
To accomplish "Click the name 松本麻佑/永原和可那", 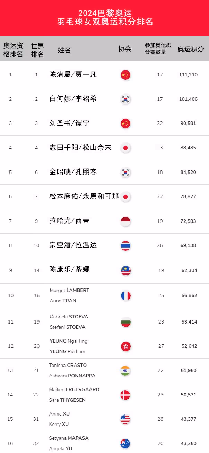I will coord(84,196).
